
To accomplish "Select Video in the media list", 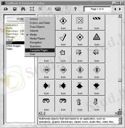I will (9, 49).
